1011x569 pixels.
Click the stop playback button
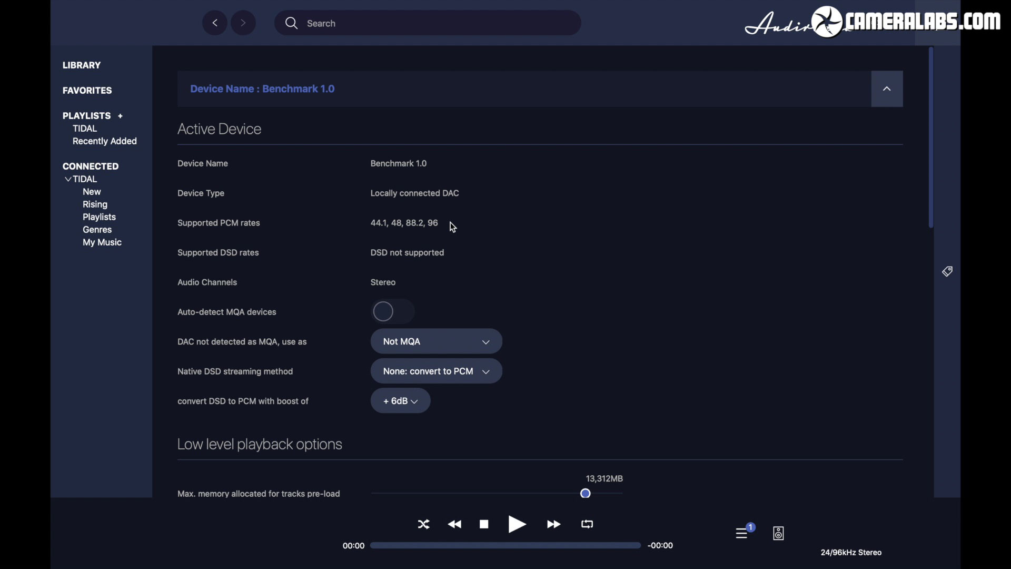pos(484,524)
